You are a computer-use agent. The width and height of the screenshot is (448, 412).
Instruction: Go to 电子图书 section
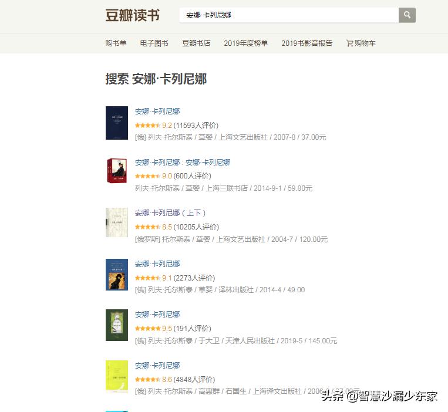(x=154, y=43)
